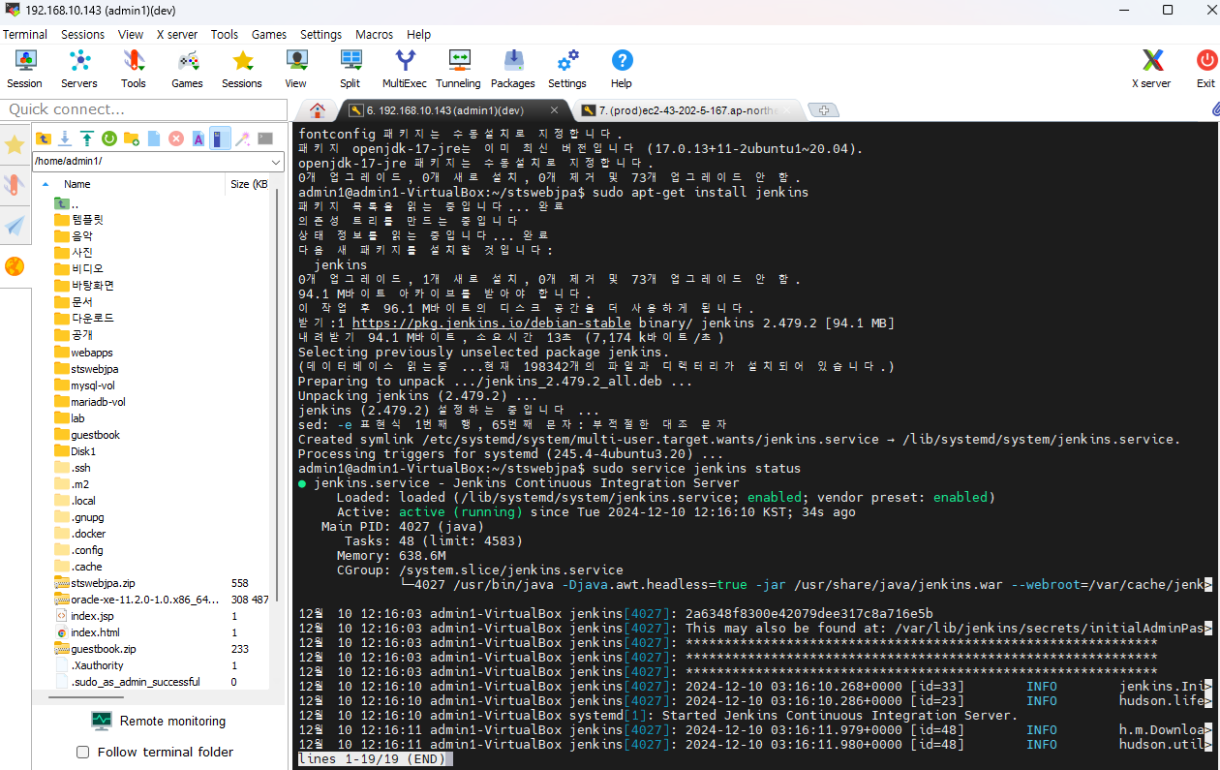This screenshot has width=1220, height=770.
Task: Select the stswebjpa folder
Action: pos(94,369)
